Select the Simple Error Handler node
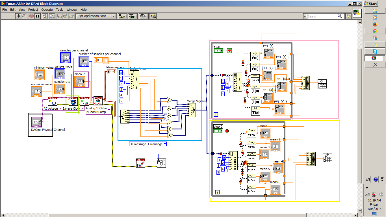 pyautogui.click(x=161, y=163)
